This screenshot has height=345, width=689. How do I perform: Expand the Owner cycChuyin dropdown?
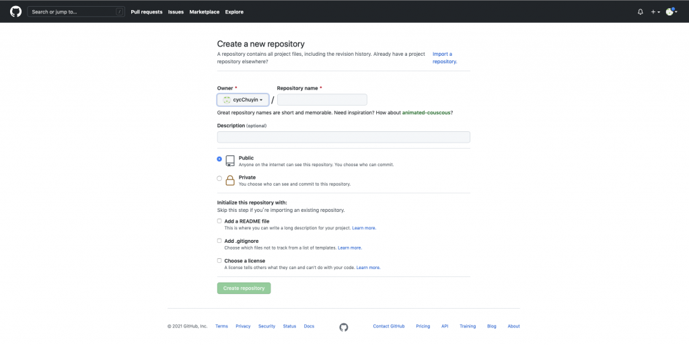(243, 100)
